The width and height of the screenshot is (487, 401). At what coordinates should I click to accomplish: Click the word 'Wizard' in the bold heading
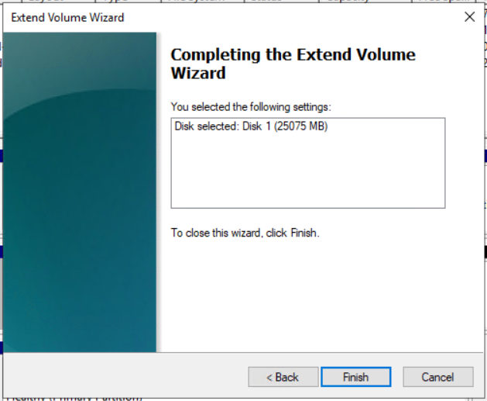198,73
